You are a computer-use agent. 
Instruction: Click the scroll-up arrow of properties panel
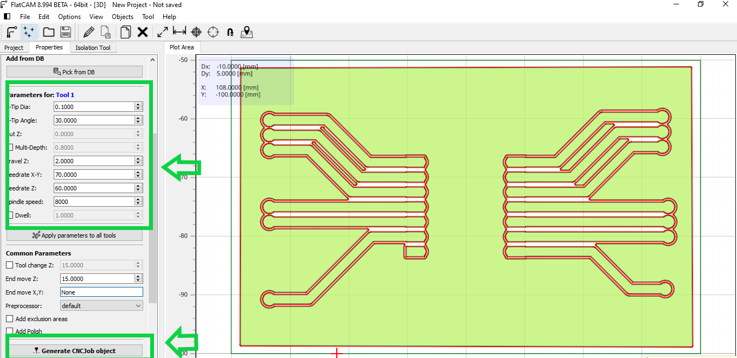click(153, 59)
